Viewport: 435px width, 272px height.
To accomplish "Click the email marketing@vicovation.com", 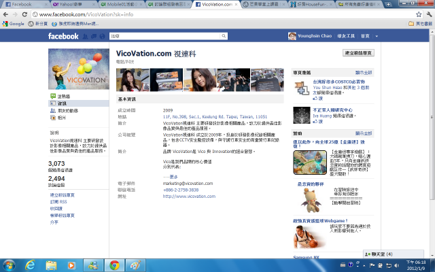I will [x=188, y=184].
